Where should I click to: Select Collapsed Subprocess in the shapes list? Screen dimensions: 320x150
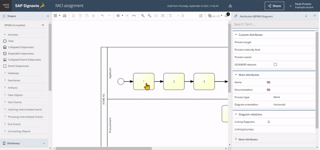[21, 47]
